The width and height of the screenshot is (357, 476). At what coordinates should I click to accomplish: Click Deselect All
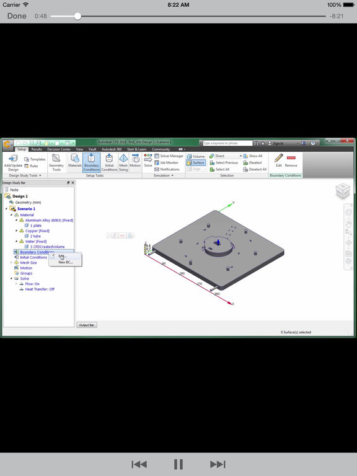[255, 169]
